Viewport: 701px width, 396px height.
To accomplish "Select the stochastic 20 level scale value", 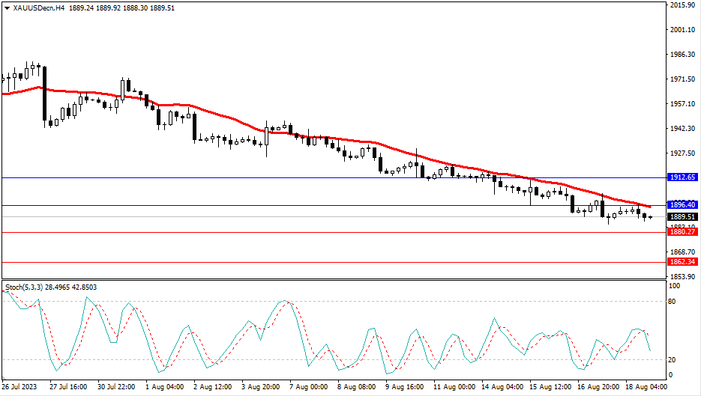I will 673,360.
